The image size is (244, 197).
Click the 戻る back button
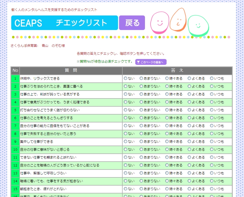[132, 23]
